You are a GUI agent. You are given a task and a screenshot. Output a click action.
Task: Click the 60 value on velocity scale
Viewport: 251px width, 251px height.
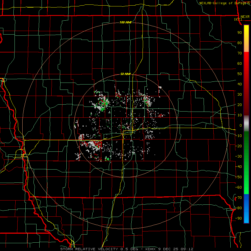click(x=240, y=64)
